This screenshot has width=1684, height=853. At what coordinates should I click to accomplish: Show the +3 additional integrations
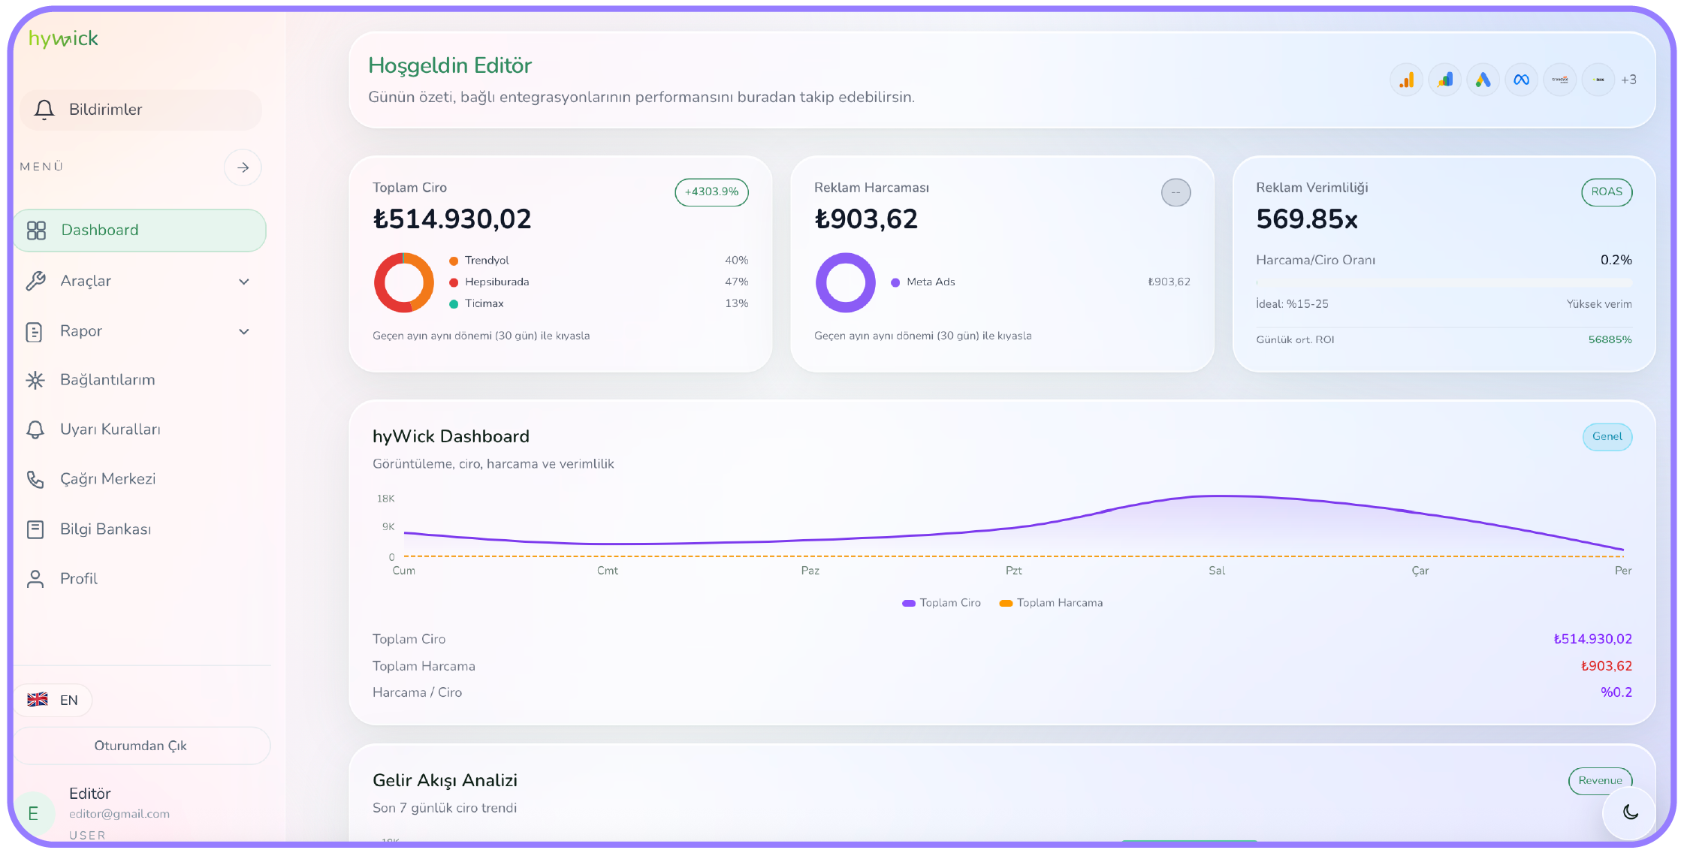1628,80
